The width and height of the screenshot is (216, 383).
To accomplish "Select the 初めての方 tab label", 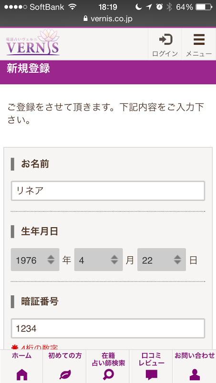I will coord(65,356).
